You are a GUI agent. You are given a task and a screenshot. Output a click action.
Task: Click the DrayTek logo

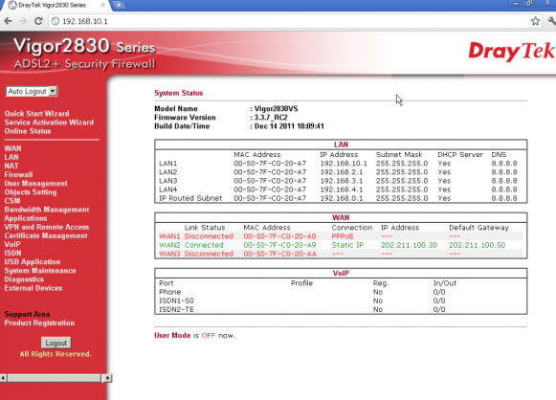(511, 52)
